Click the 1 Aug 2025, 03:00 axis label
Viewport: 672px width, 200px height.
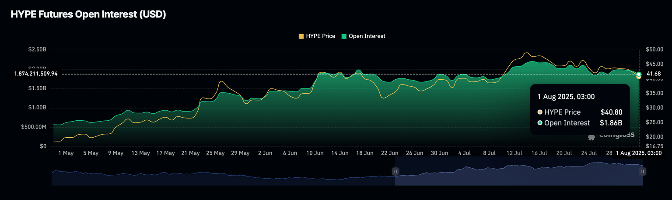coord(638,153)
